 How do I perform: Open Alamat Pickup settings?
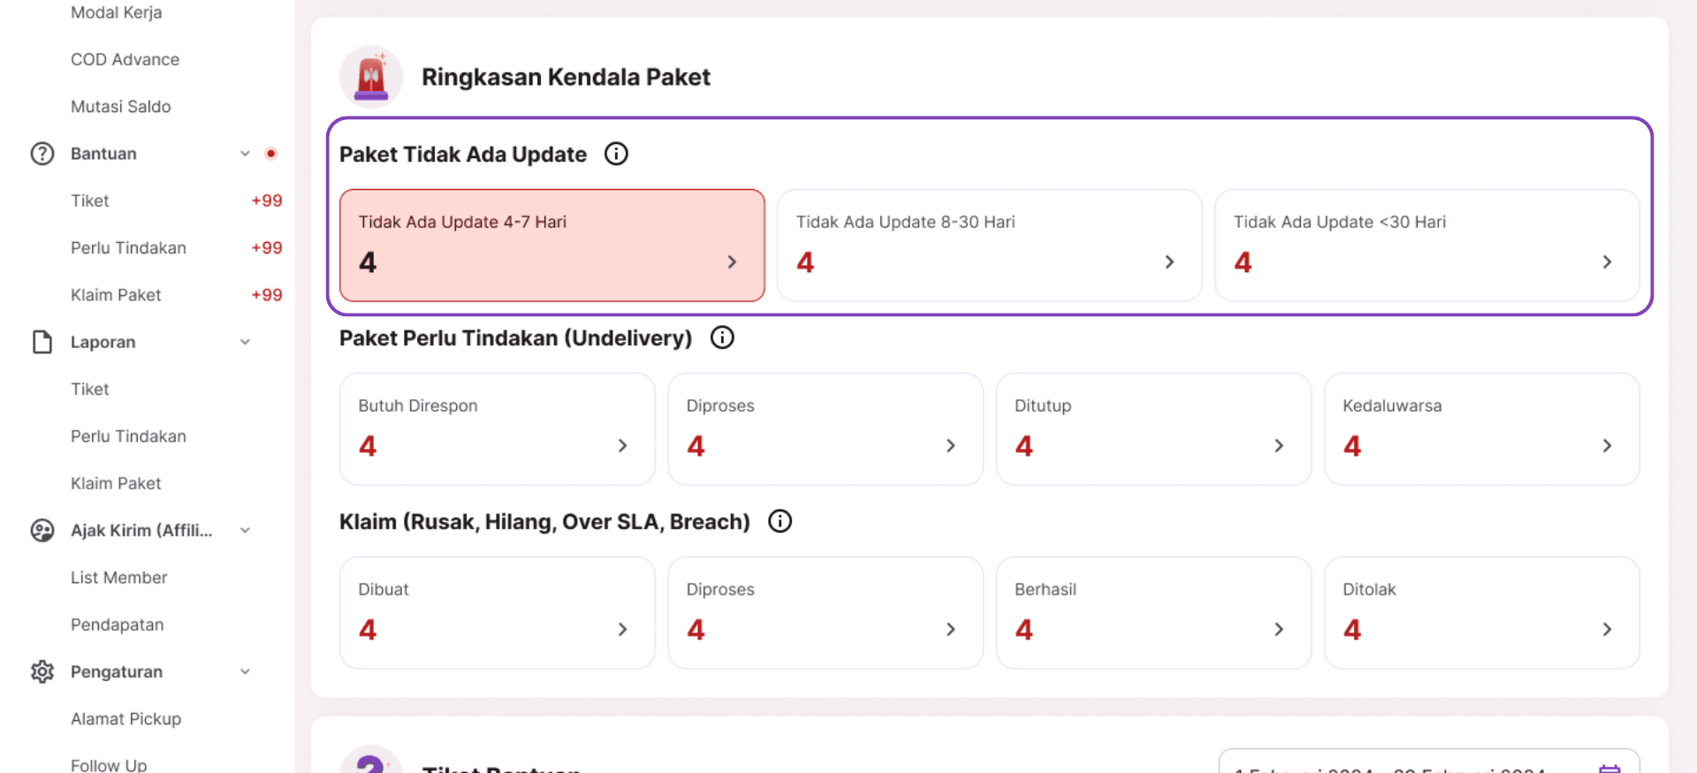(x=126, y=719)
